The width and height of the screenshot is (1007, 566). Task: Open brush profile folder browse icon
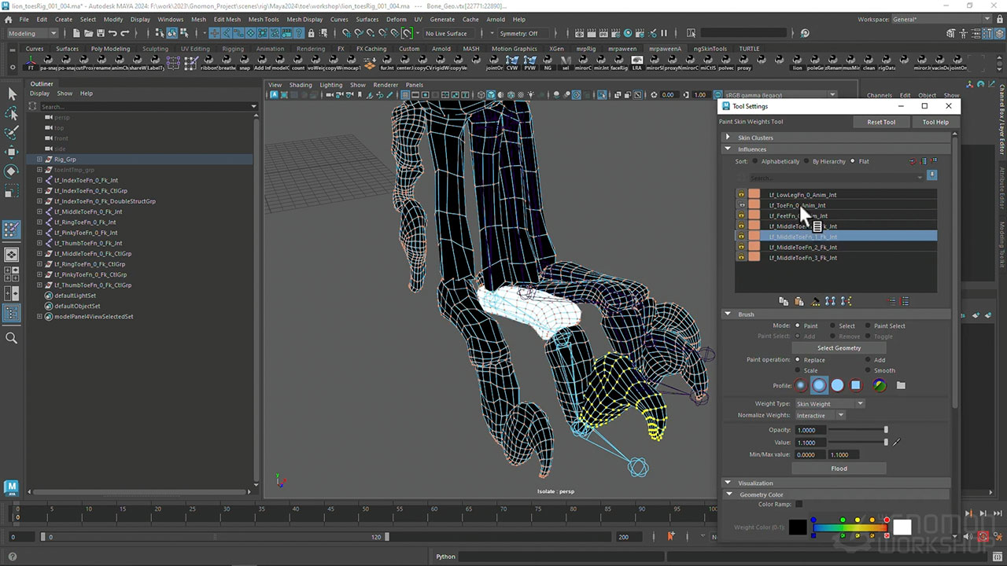(x=901, y=385)
